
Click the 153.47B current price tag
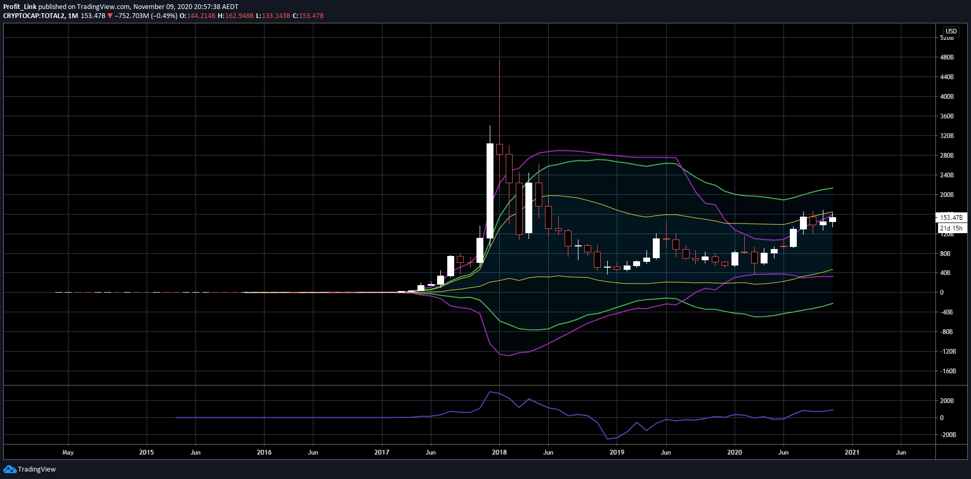[x=951, y=218]
